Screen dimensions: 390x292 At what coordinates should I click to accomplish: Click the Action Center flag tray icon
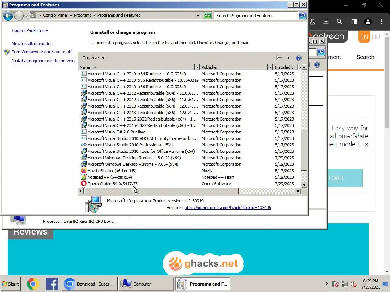point(335,284)
